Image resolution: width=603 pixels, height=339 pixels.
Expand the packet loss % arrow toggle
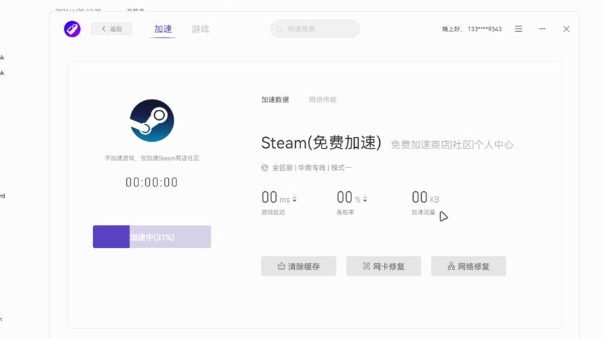pos(365,199)
